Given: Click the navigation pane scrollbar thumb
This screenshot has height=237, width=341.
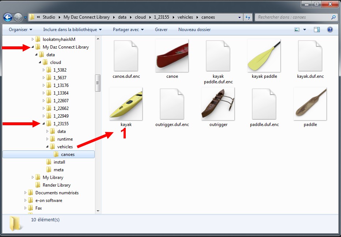Looking at the screenshot, I should [98, 83].
